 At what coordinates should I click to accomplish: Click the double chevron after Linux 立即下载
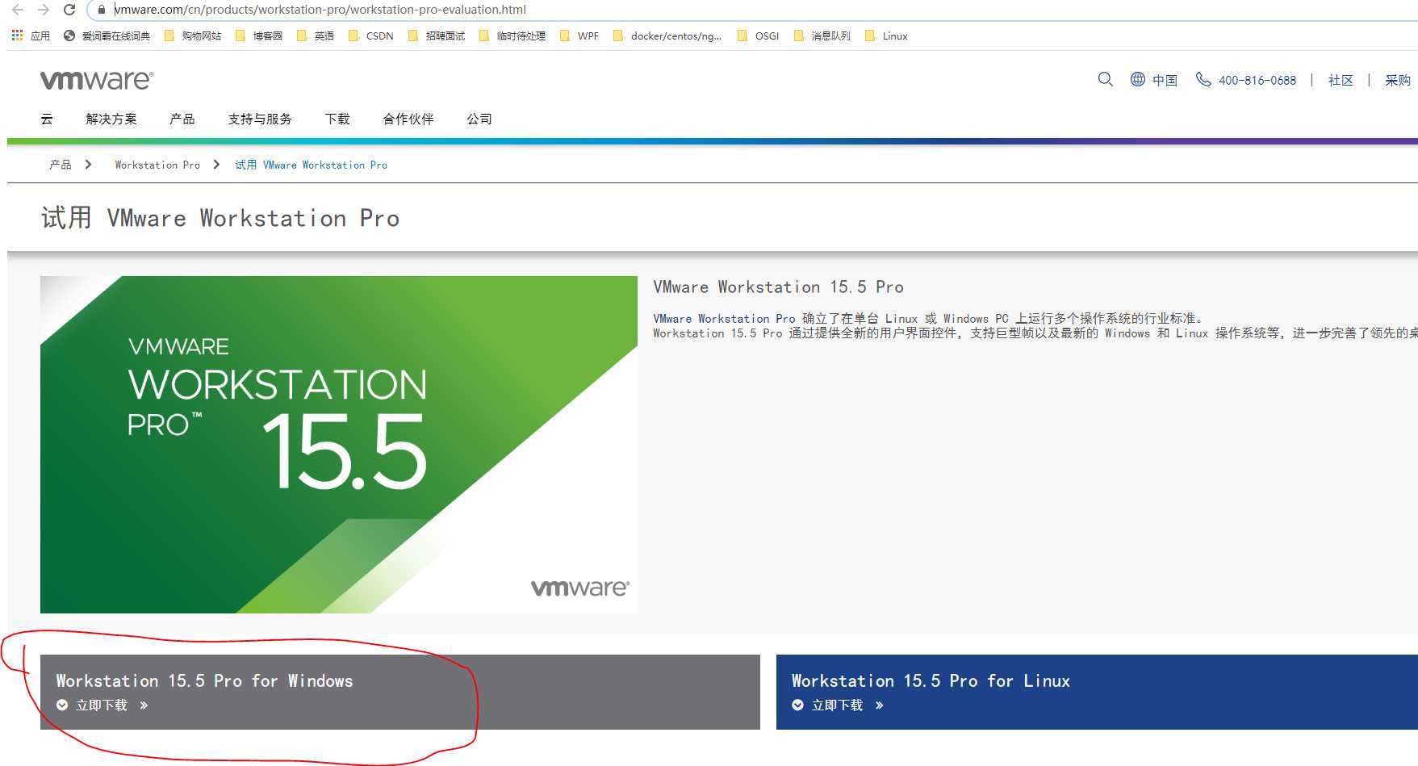coord(879,705)
